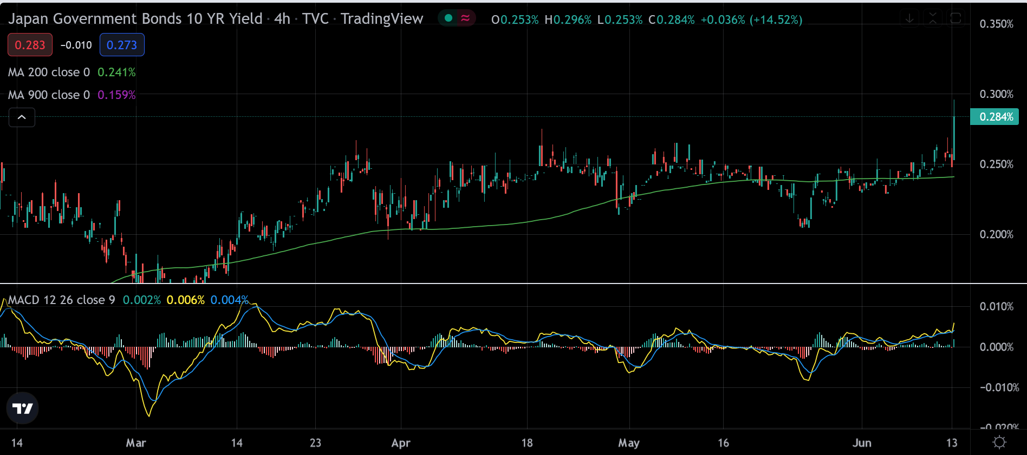Click the May date on time axis

(x=629, y=443)
